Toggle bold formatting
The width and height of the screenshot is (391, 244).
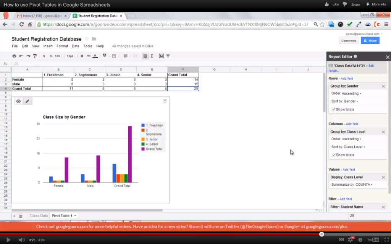(x=82, y=56)
